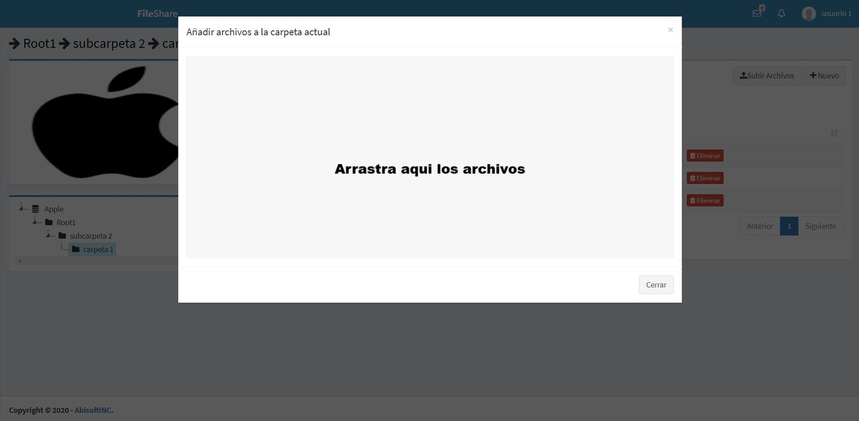The width and height of the screenshot is (859, 421).
Task: Select Root1 in the breadcrumb
Action: point(39,44)
